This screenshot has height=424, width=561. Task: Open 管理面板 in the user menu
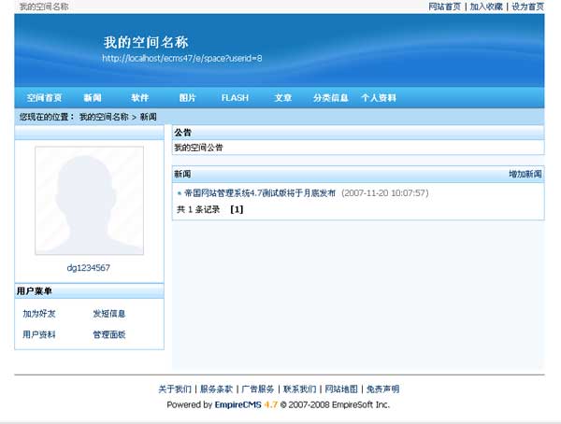[109, 334]
